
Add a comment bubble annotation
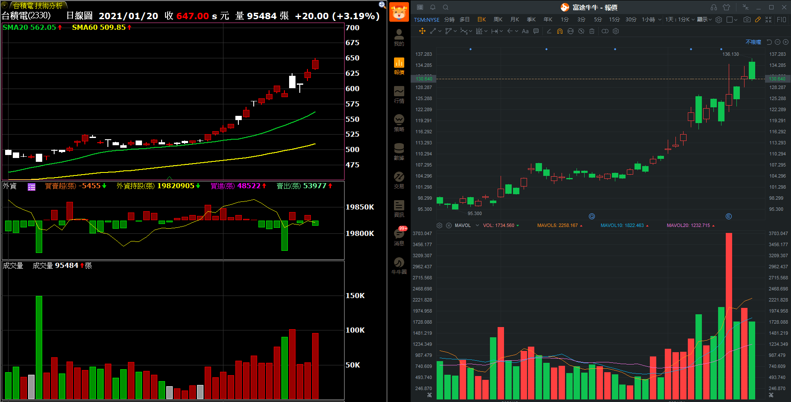(536, 31)
